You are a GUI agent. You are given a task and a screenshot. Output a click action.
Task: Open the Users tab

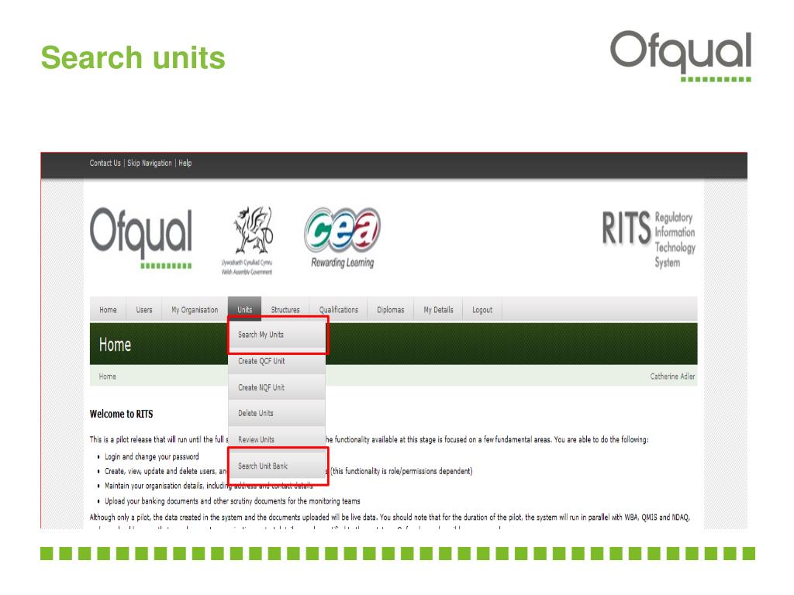(x=143, y=310)
